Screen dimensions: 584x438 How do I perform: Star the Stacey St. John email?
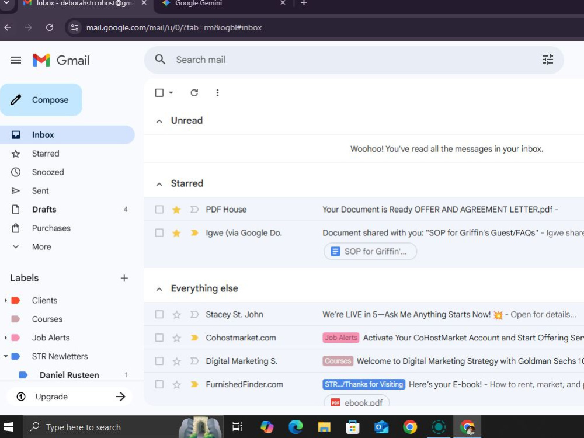coord(176,315)
